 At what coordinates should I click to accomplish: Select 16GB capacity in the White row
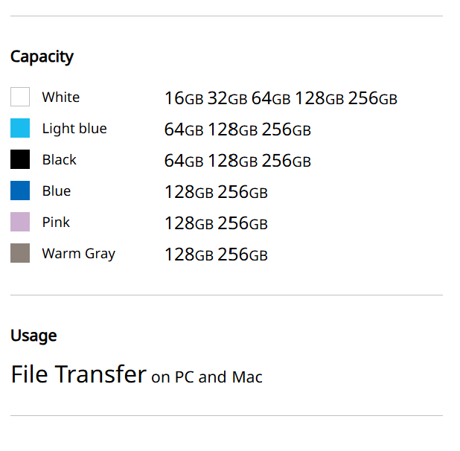(x=183, y=98)
